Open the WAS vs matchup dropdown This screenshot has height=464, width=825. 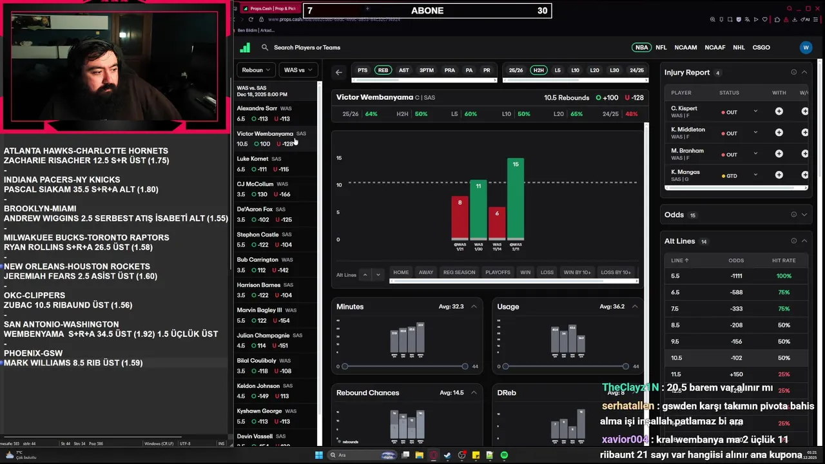[x=298, y=70]
